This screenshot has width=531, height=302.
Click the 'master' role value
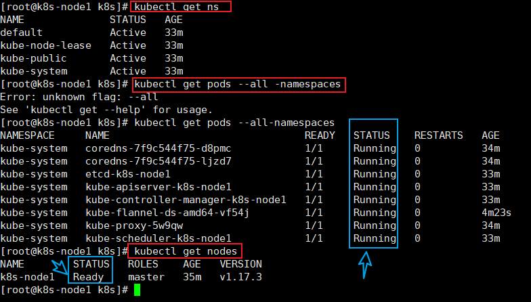[146, 277]
